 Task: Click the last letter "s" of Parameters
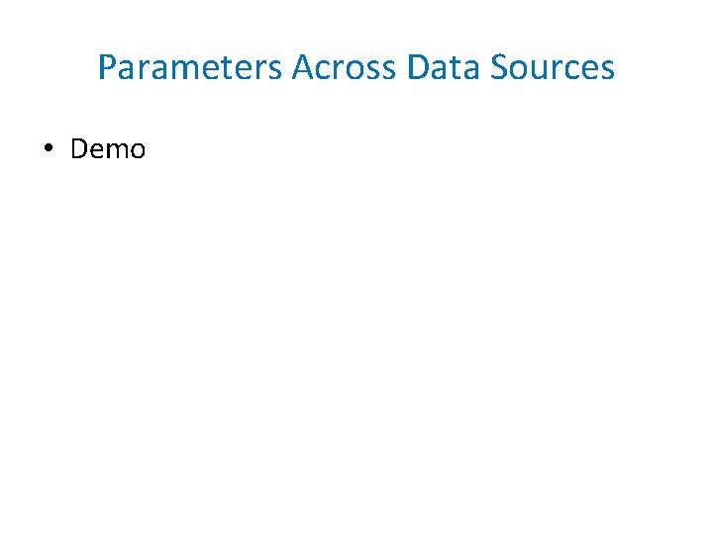click(x=274, y=71)
